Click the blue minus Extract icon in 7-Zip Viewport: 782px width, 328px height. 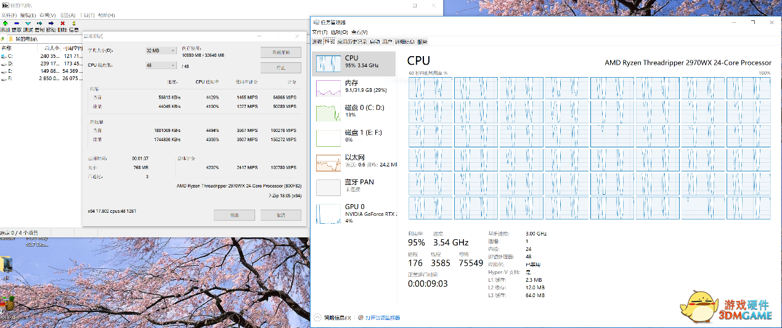[16, 23]
